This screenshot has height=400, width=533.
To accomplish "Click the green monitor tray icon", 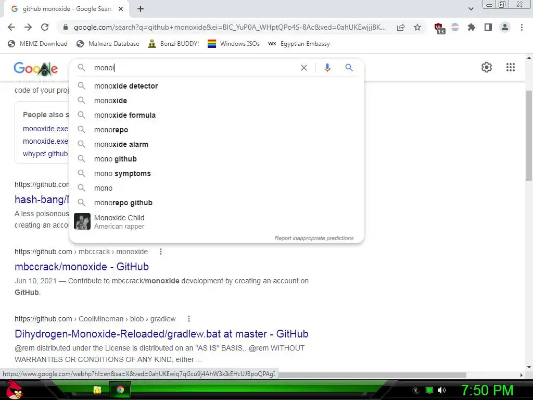I will click(429, 390).
